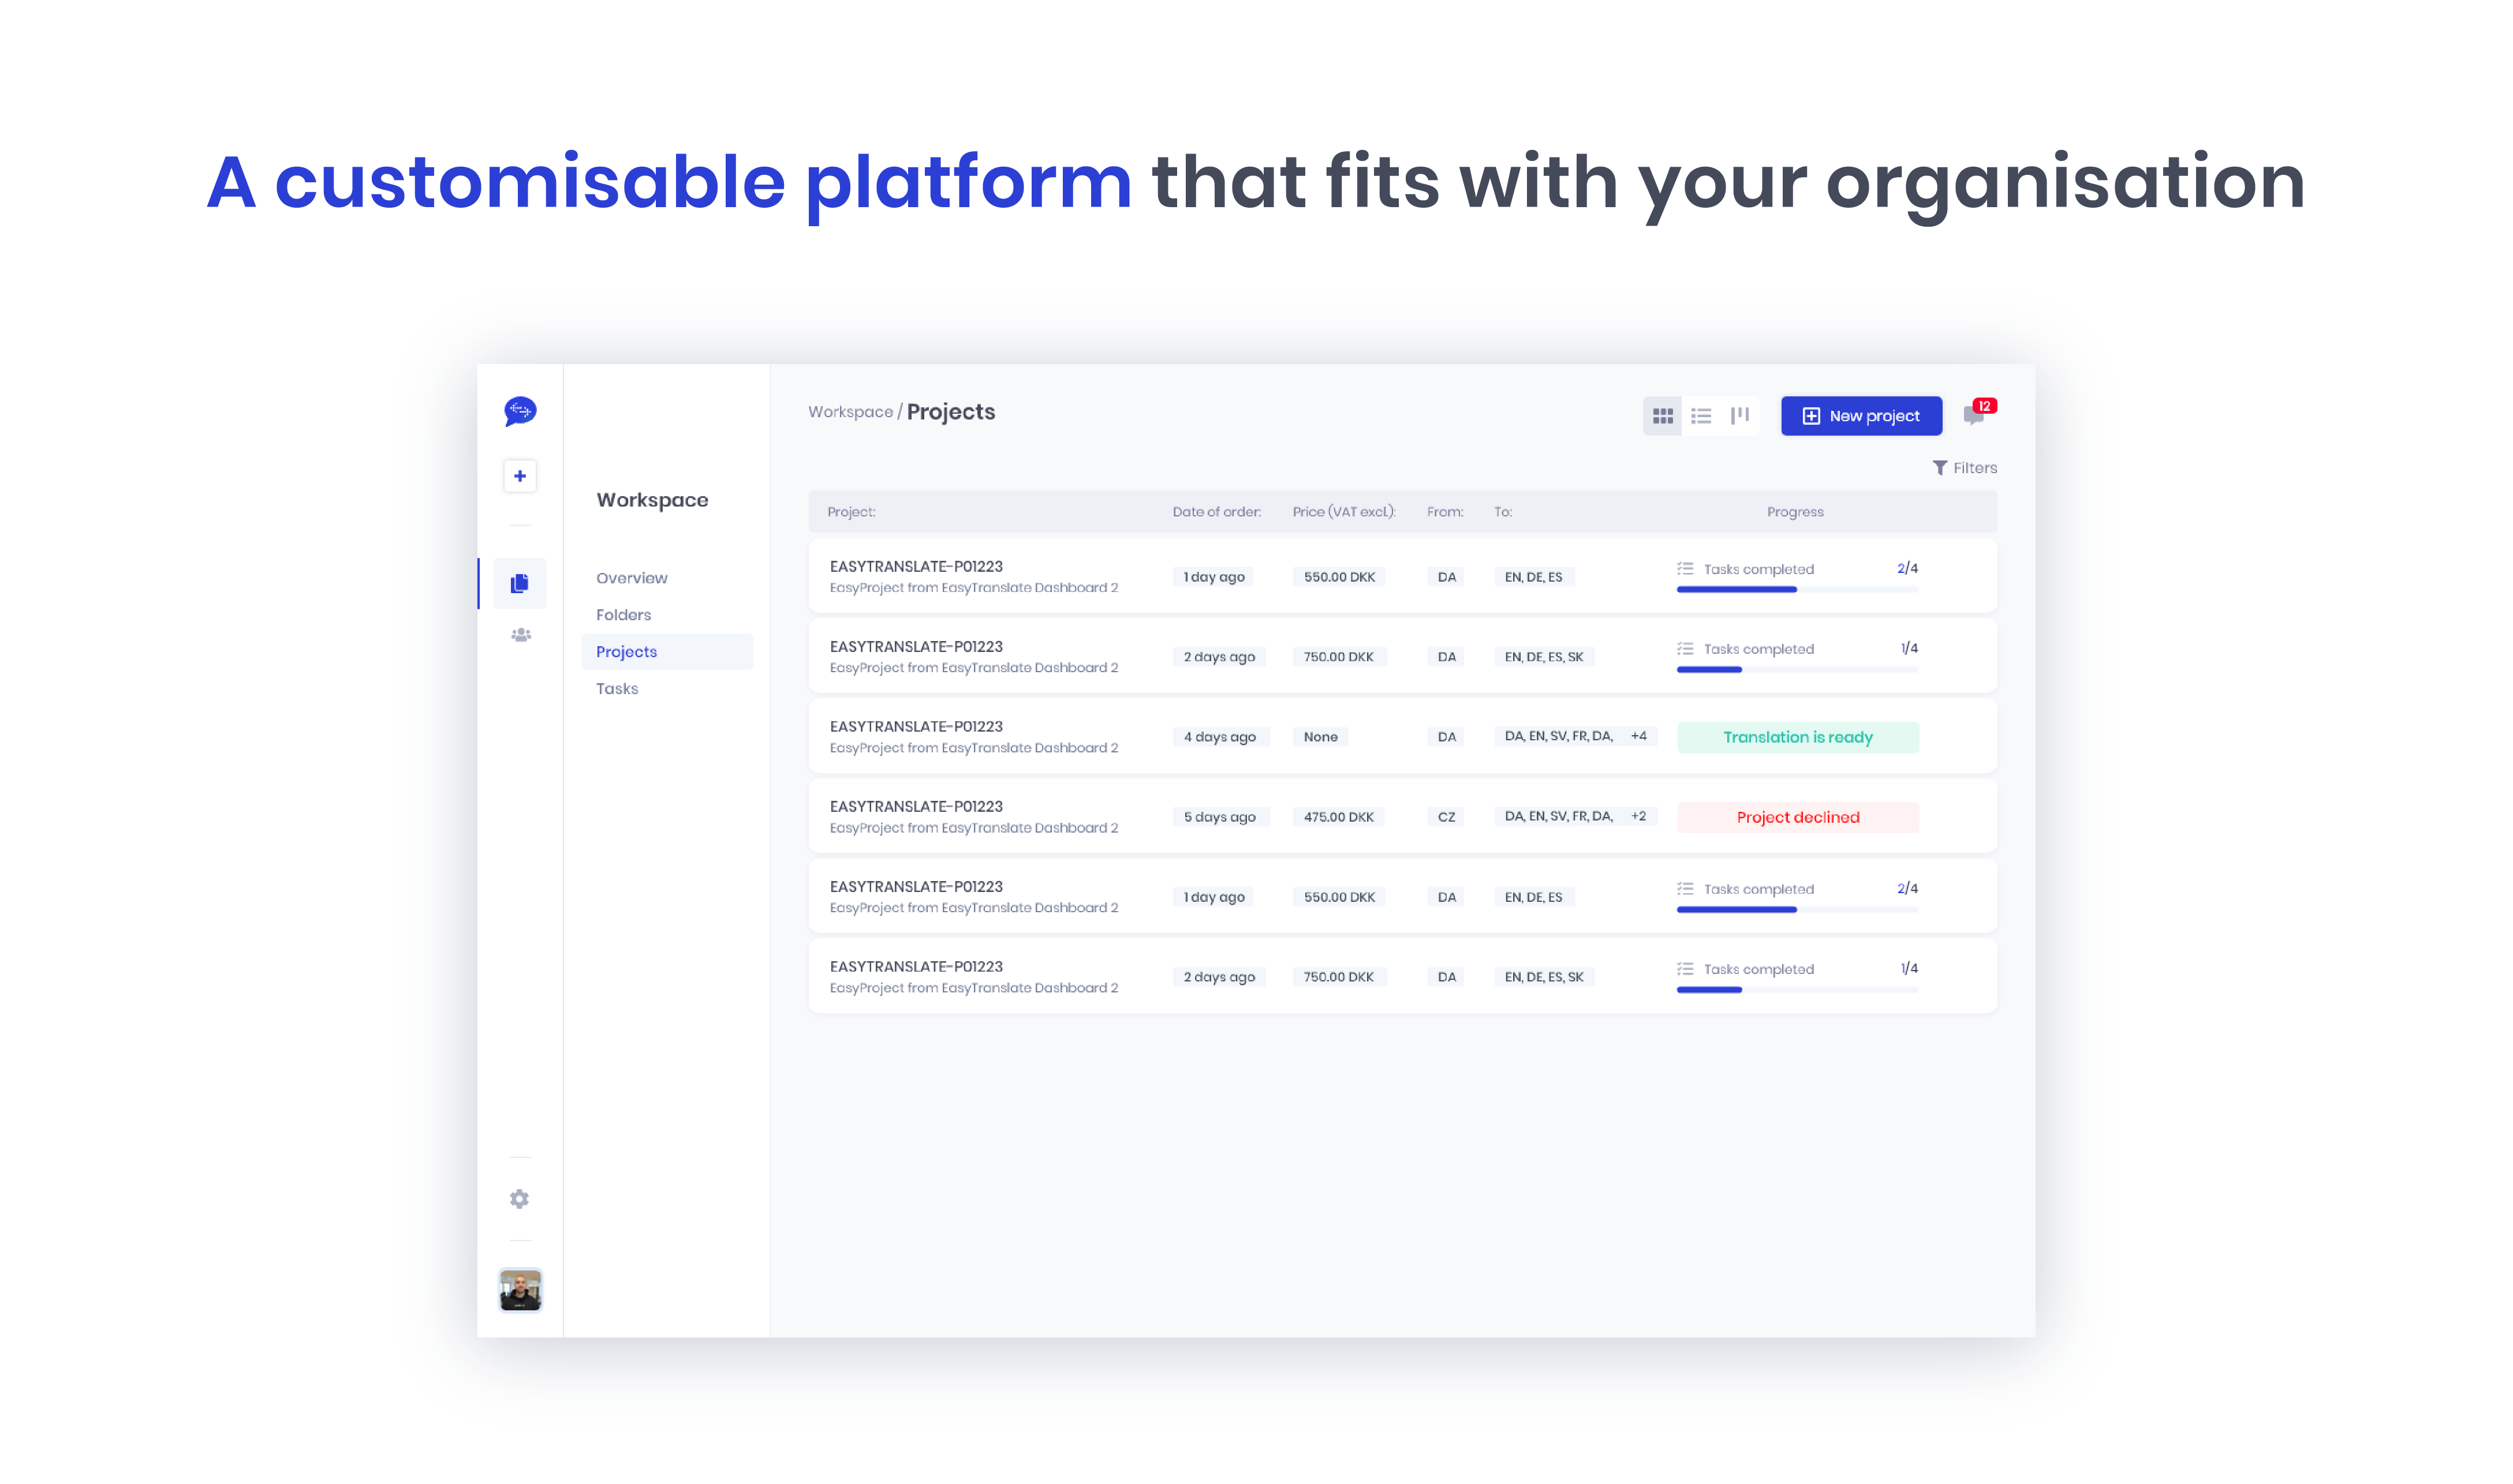Click the From: column header
This screenshot has width=2513, height=1484.
click(1444, 512)
